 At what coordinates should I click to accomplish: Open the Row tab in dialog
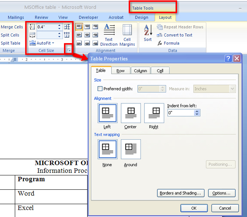(x=121, y=71)
